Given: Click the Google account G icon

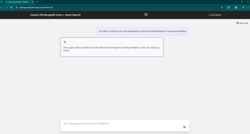Looking at the screenshot, I should tap(236, 7).
